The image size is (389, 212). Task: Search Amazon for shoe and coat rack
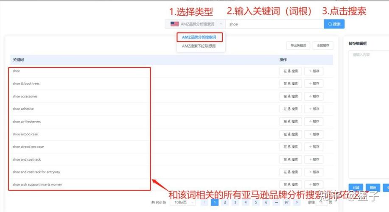pyautogui.click(x=291, y=159)
